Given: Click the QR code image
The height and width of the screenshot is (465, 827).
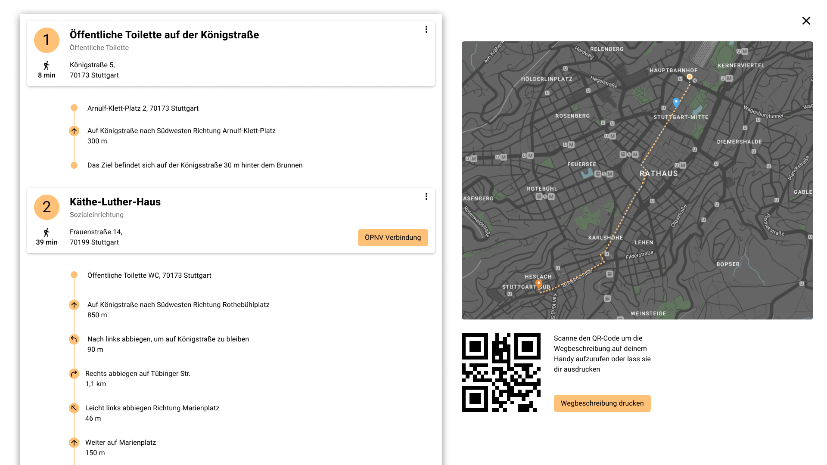Looking at the screenshot, I should coord(501,372).
